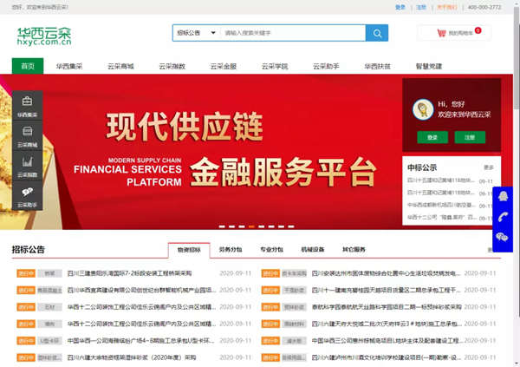
Task: Open 中国华西三公司惠州 project notice
Action: pos(387,341)
